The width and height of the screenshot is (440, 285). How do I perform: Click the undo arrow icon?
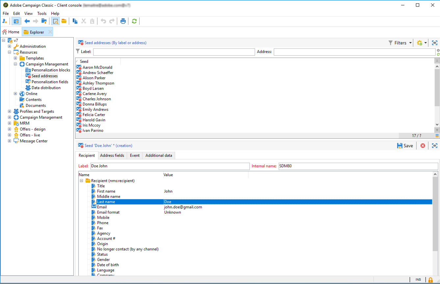pos(103,21)
